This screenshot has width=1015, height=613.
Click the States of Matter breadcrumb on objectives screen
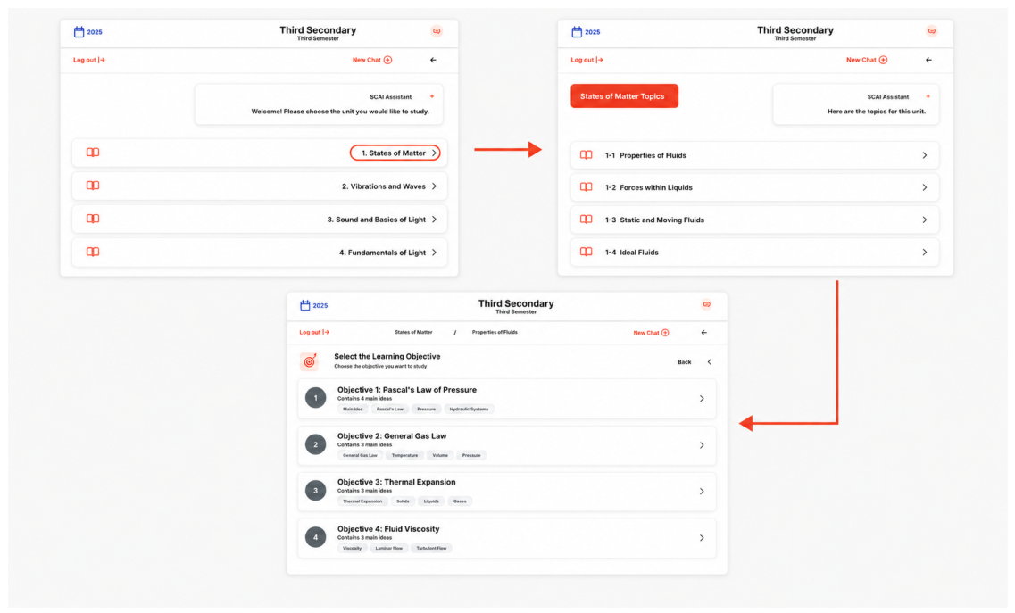pos(413,333)
